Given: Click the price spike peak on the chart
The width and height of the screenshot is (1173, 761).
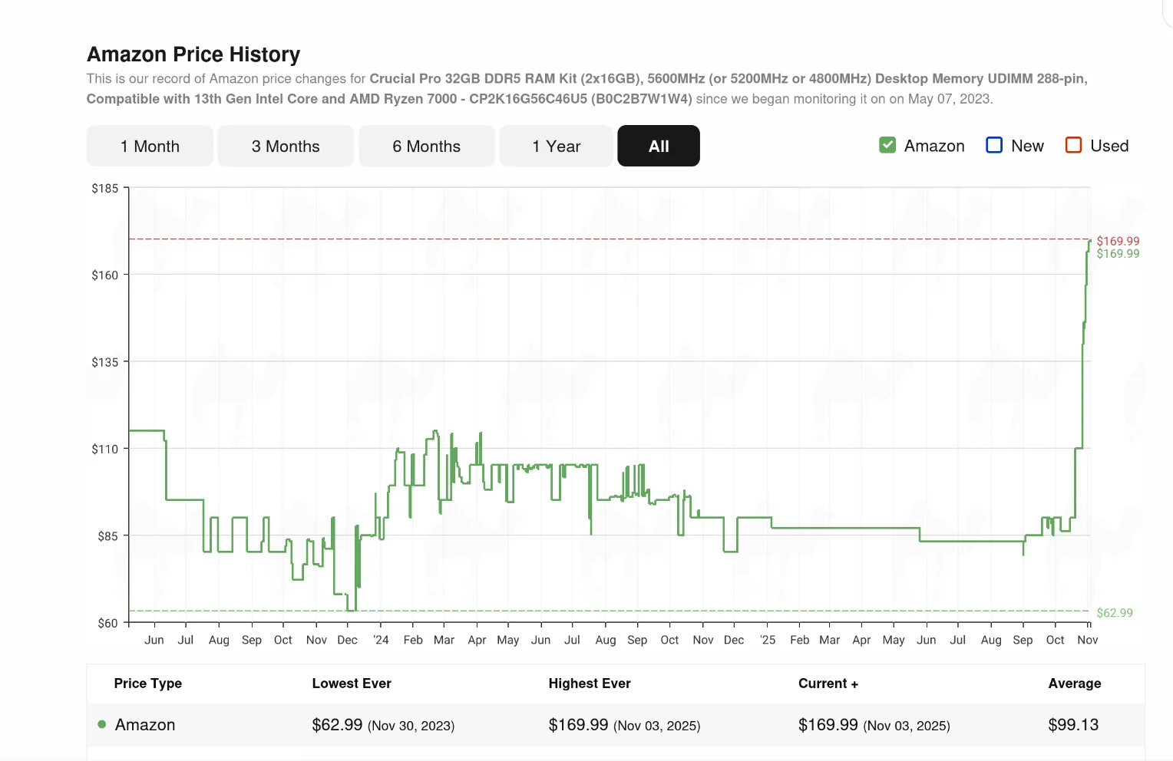Looking at the screenshot, I should (1089, 242).
